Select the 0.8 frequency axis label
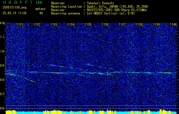Screen dimensions: 179x114 [2, 80]
